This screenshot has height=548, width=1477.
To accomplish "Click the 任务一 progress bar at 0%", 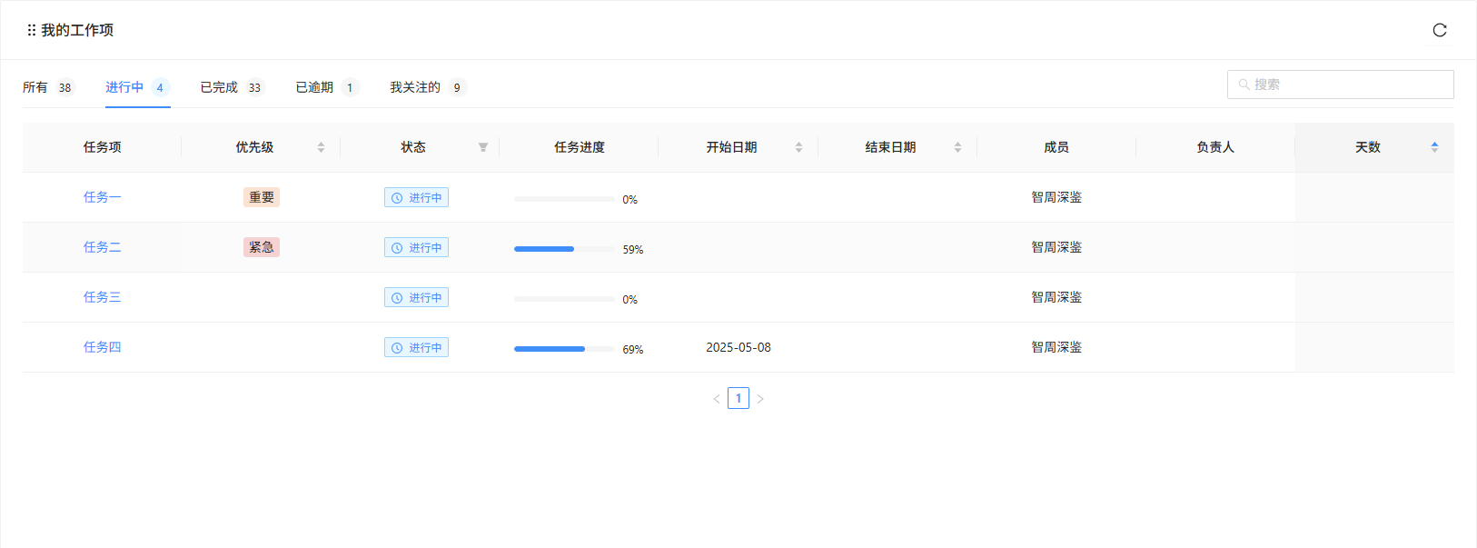I will pyautogui.click(x=564, y=199).
